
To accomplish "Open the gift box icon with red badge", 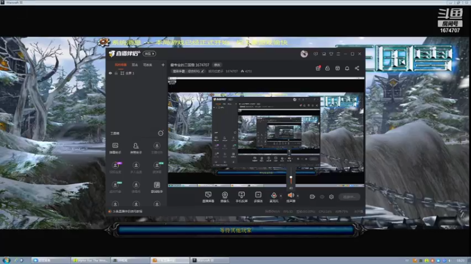I will pos(318,68).
